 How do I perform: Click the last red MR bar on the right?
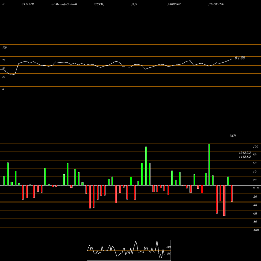pos(232,194)
